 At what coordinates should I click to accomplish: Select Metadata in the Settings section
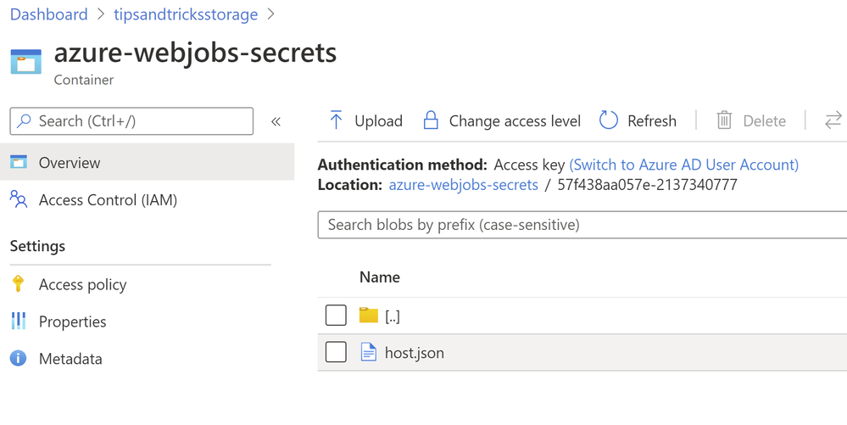70,359
